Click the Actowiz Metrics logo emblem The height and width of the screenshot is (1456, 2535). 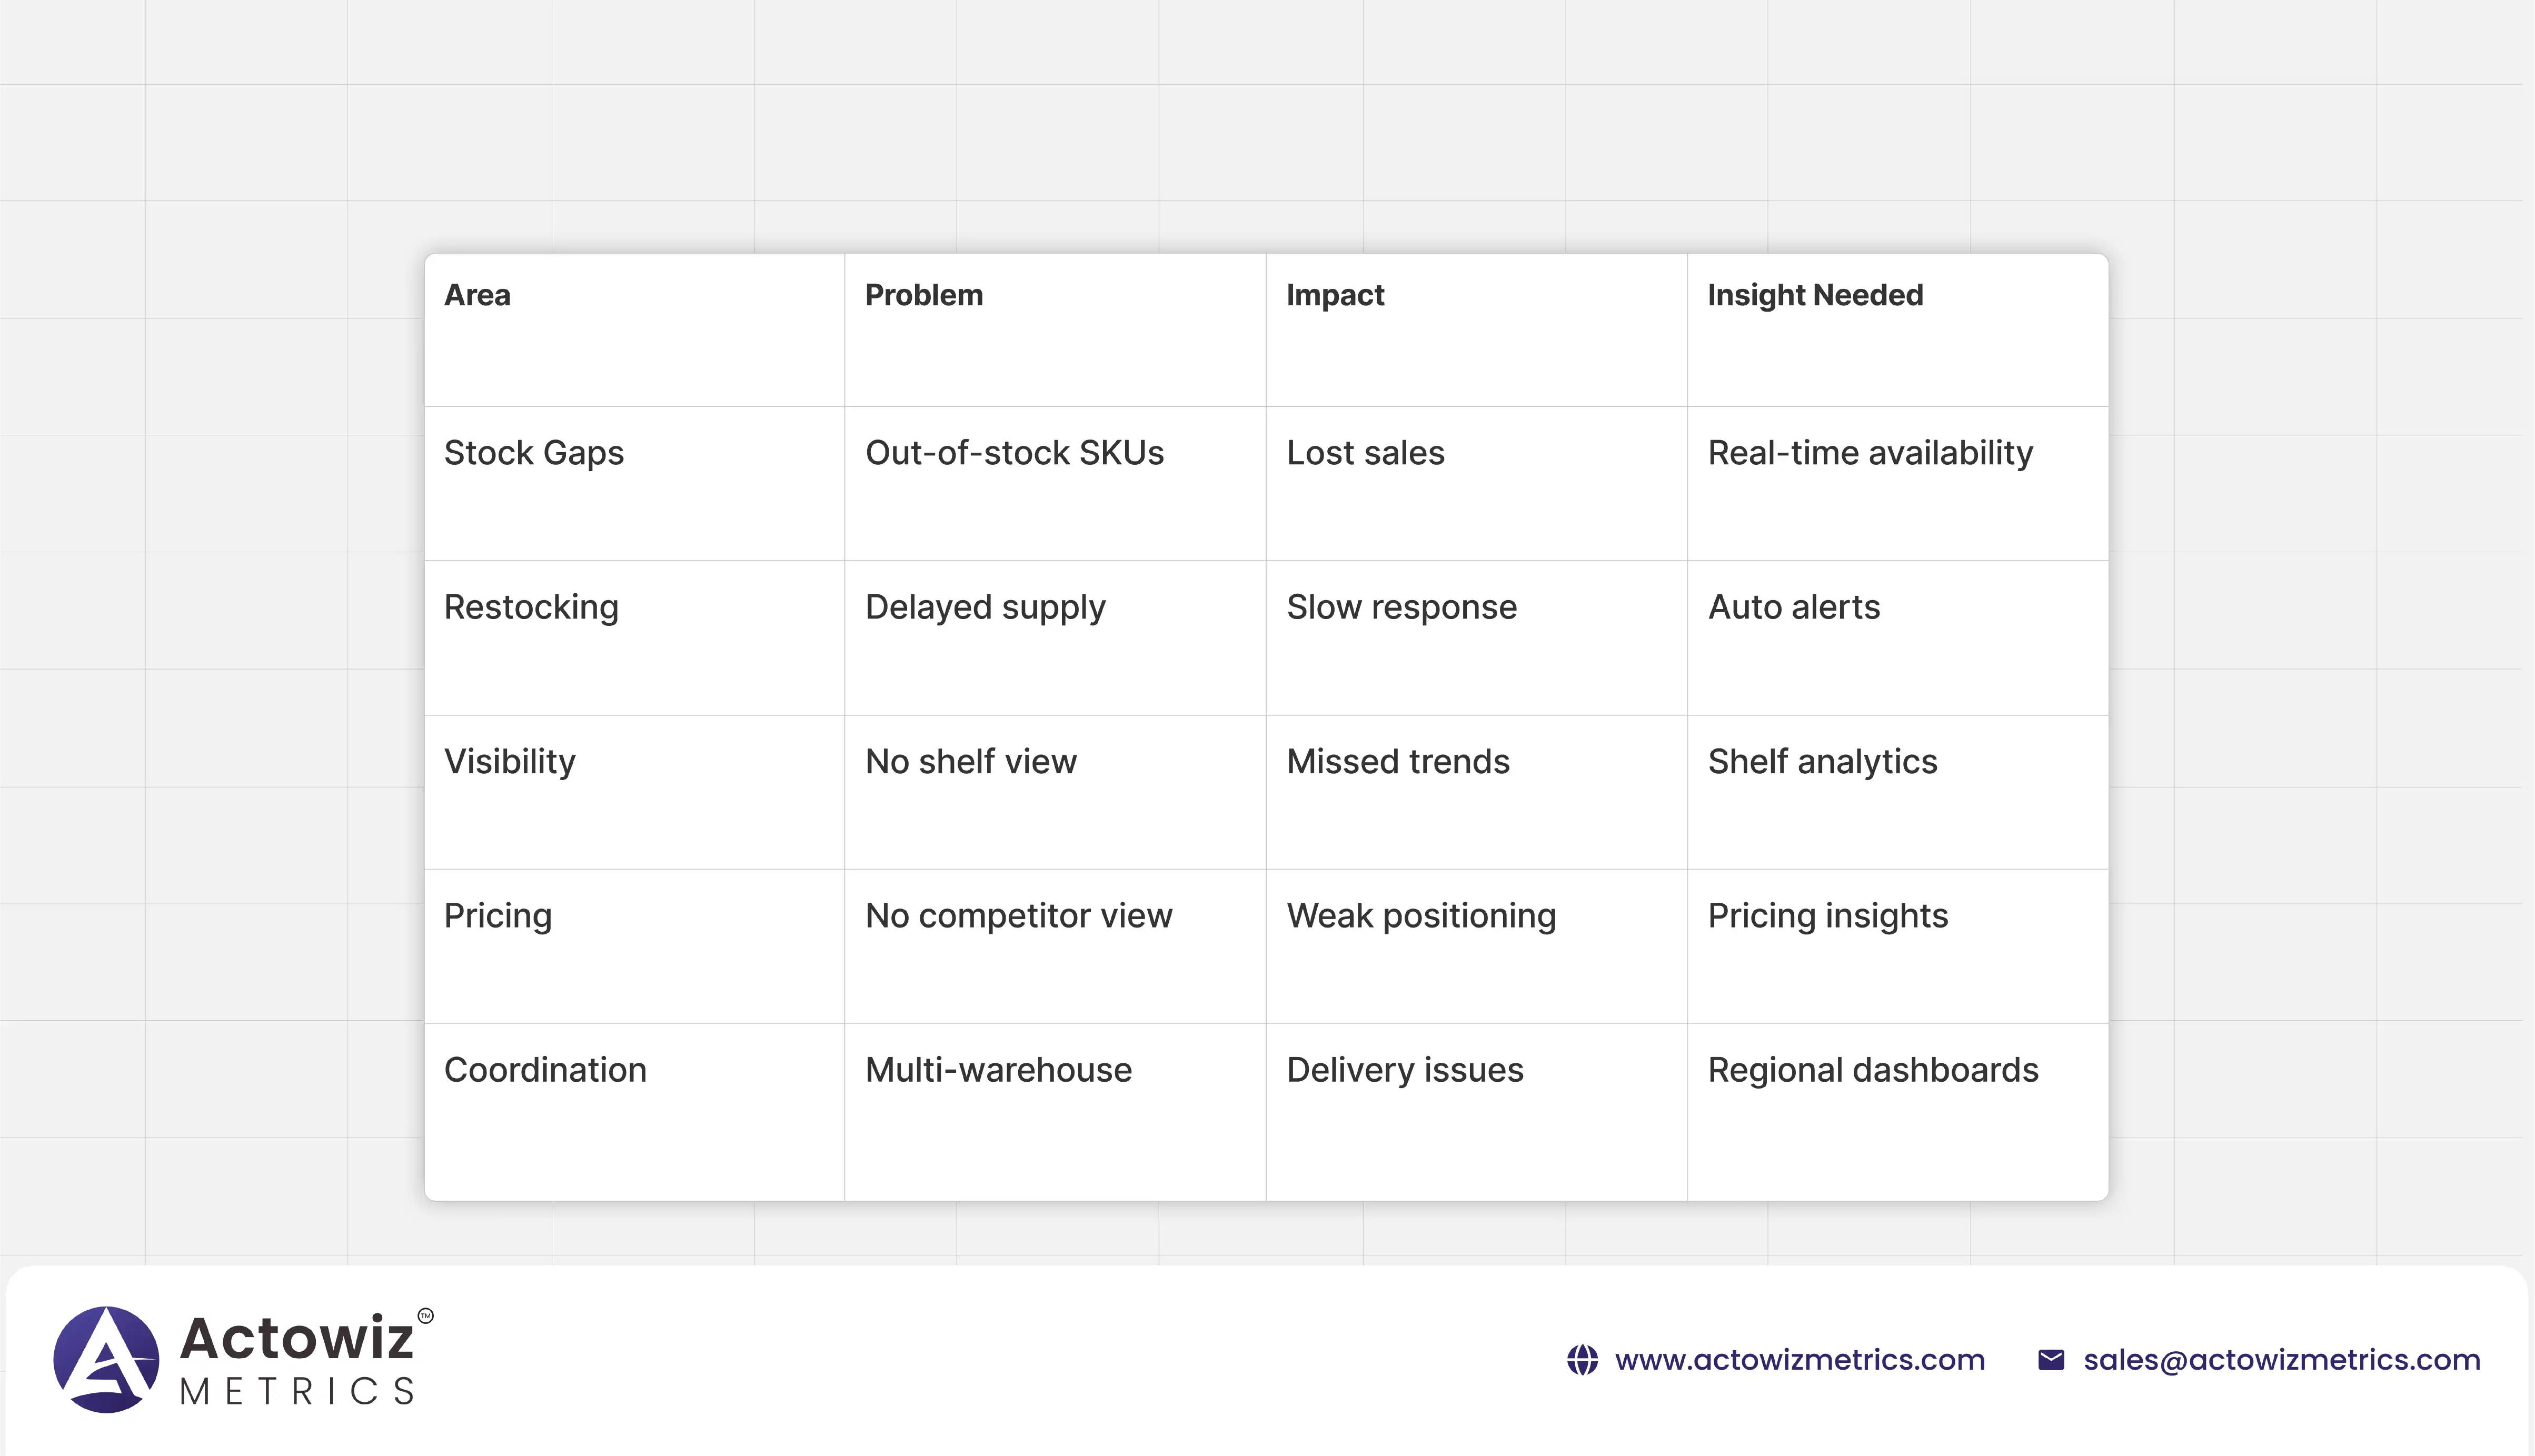[x=106, y=1359]
